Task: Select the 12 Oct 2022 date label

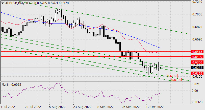Action: pyautogui.click(x=155, y=107)
